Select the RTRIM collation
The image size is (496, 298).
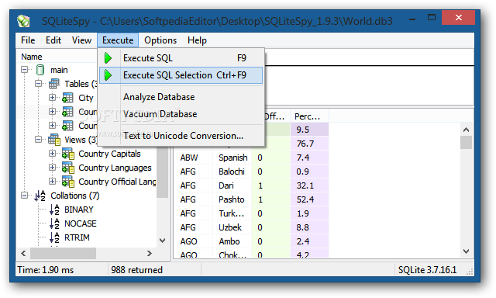pyautogui.click(x=77, y=237)
